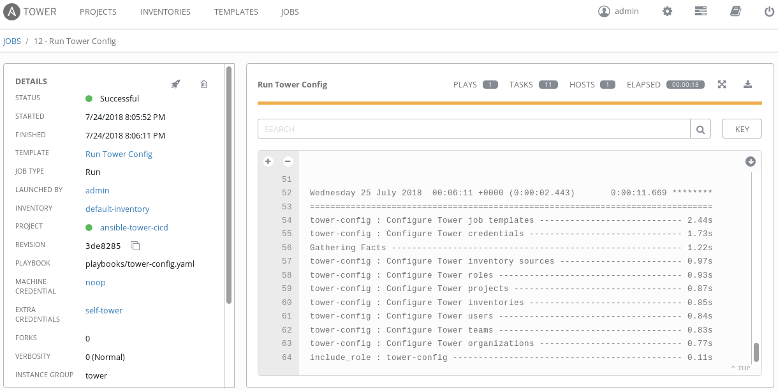This screenshot has width=778, height=390.
Task: Click Configure Tower organizations line
Action: point(511,343)
